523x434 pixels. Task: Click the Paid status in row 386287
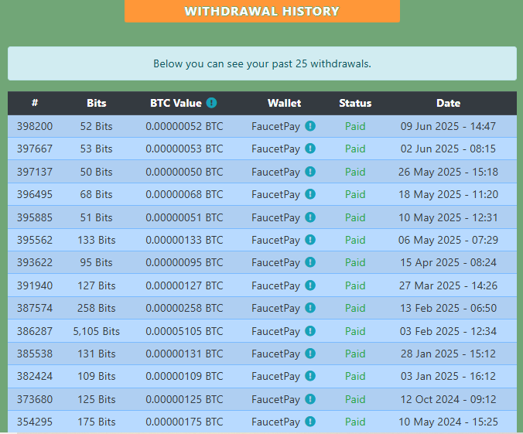pyautogui.click(x=355, y=331)
